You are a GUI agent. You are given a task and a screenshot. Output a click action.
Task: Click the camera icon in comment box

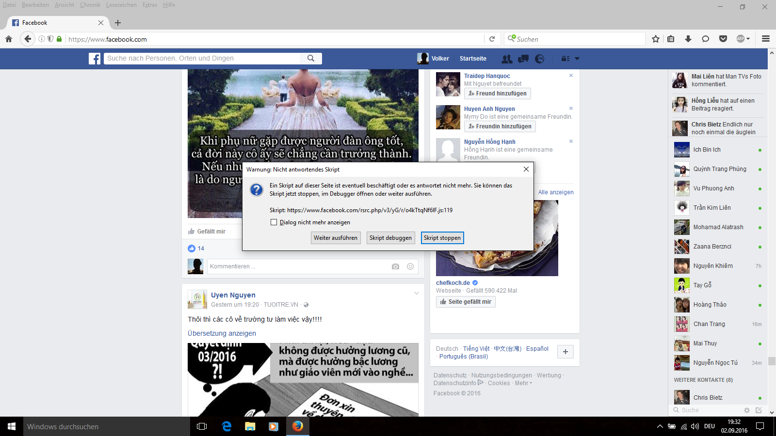click(x=395, y=266)
